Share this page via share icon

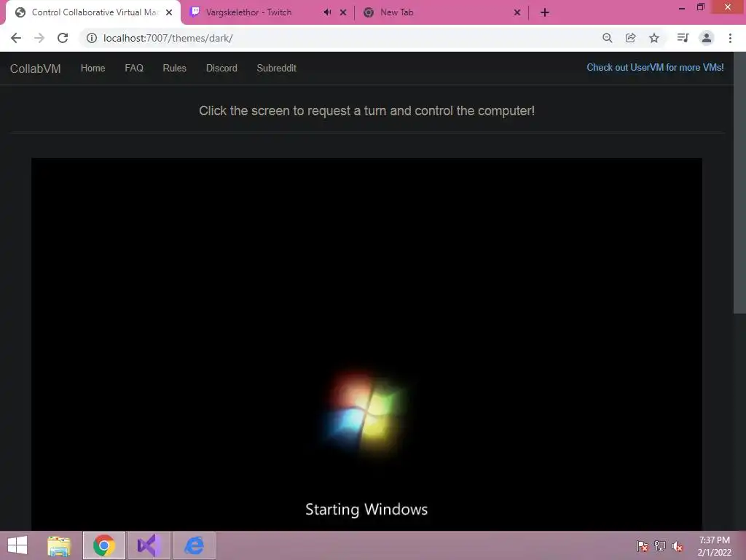click(x=630, y=38)
